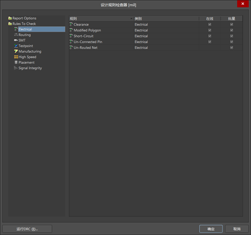Select the Placement rules category
Image resolution: width=251 pixels, height=235 pixels.
tap(27, 62)
